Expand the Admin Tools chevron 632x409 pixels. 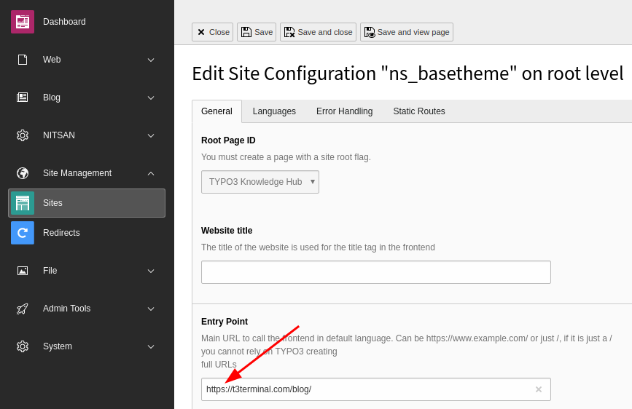coord(151,309)
